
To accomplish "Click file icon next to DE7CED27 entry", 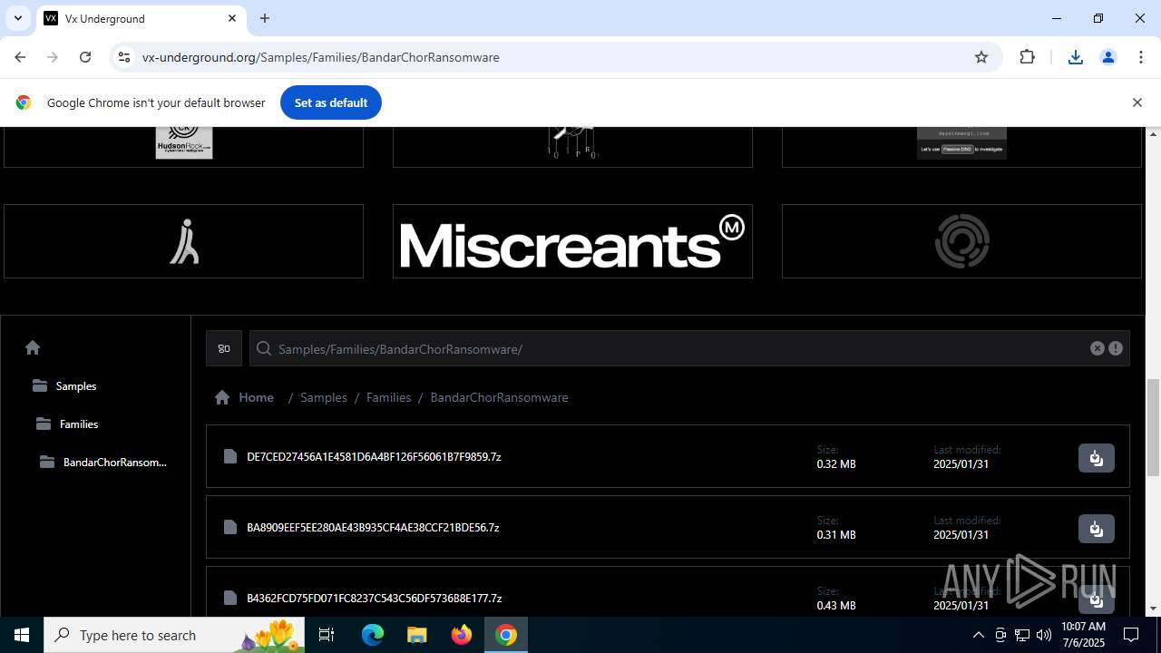I will point(230,456).
